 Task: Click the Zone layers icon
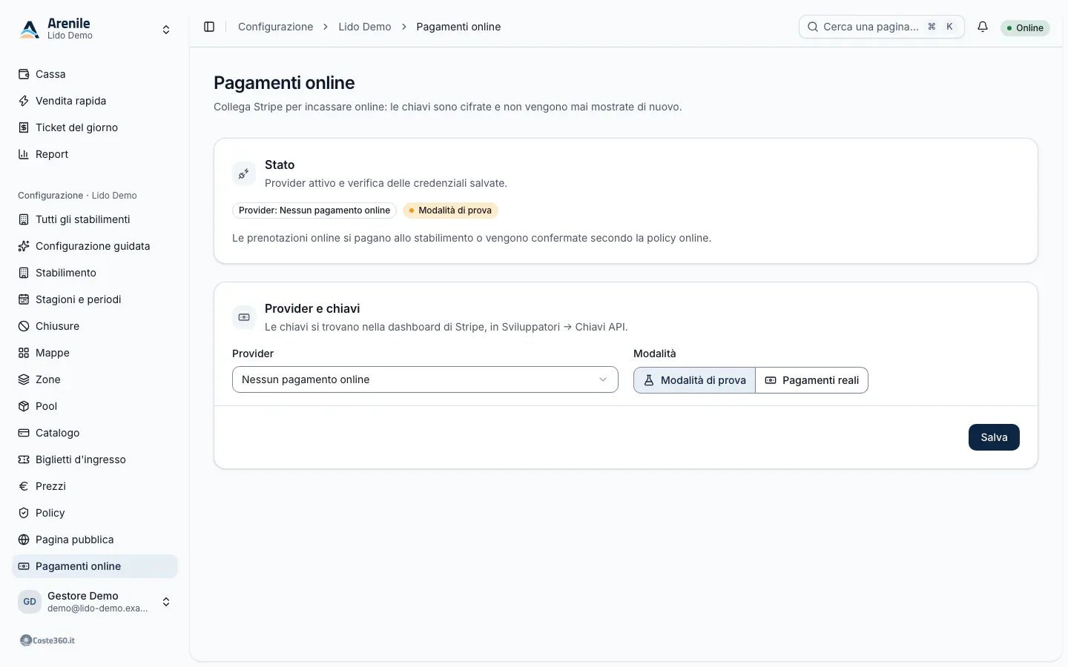(x=24, y=379)
